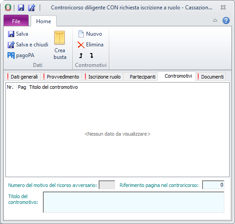Click the Salva floppy disk icon
Screen dimensions: 235x224
11,34
